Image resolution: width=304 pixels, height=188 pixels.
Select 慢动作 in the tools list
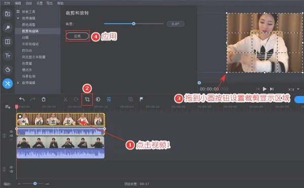click(x=27, y=70)
